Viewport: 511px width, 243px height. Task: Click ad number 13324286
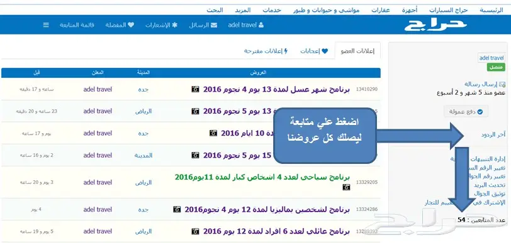pyautogui.click(x=367, y=209)
